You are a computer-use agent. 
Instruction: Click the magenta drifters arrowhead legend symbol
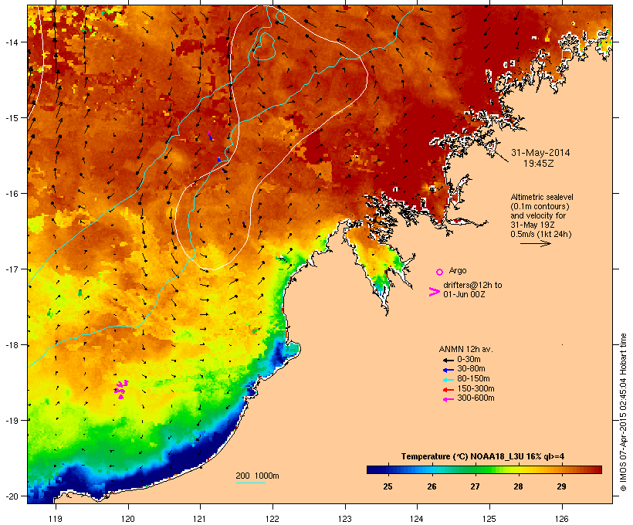pos(435,292)
